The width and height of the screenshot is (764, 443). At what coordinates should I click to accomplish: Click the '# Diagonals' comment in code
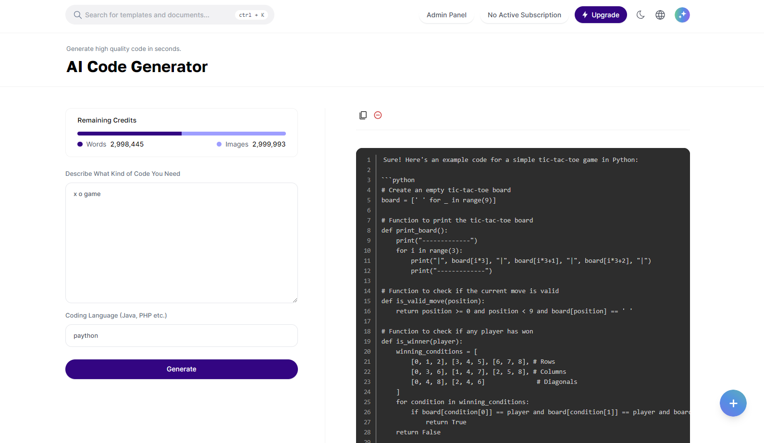[557, 382]
